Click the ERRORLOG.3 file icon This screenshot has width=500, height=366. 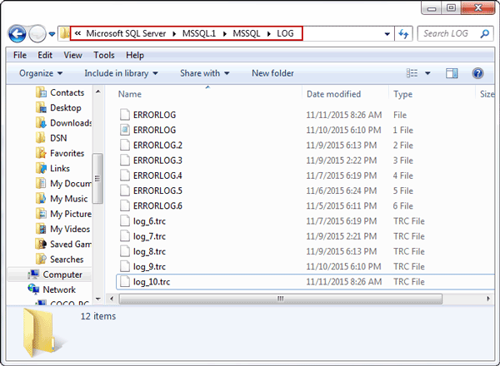point(125,161)
